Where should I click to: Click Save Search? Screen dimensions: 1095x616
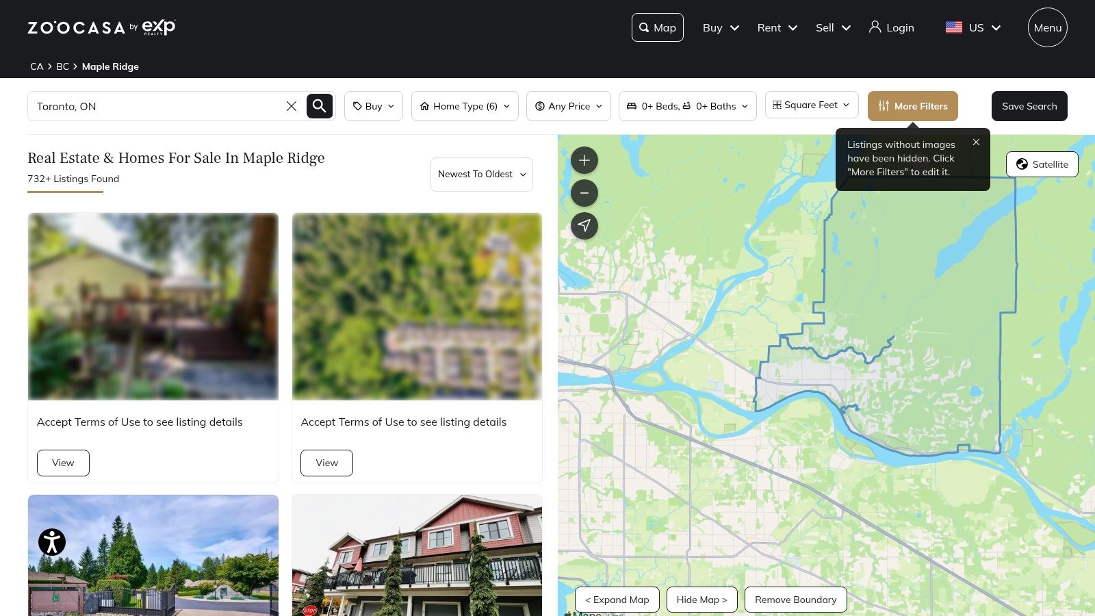point(1029,106)
